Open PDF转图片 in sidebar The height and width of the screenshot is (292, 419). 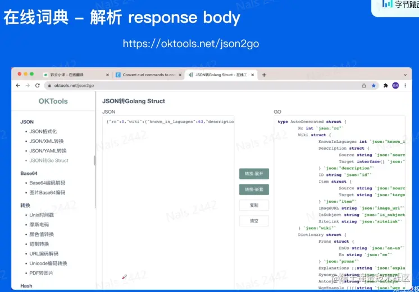click(41, 273)
